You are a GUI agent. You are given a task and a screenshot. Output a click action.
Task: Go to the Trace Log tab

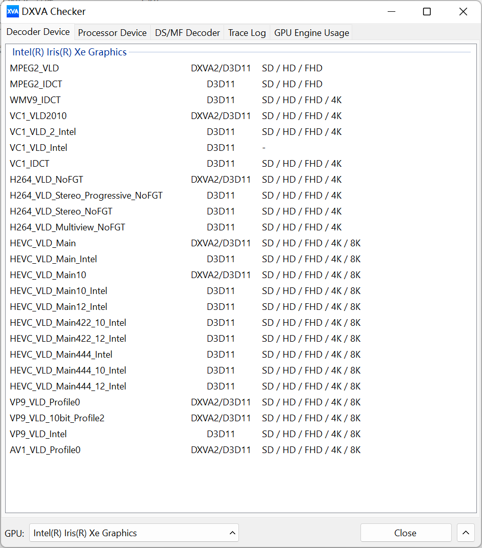click(x=247, y=33)
